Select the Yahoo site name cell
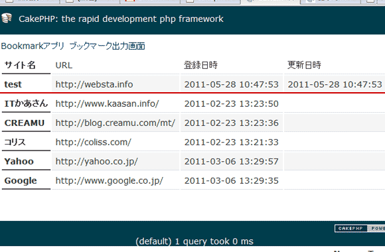This screenshot has width=385, height=252. (x=26, y=161)
